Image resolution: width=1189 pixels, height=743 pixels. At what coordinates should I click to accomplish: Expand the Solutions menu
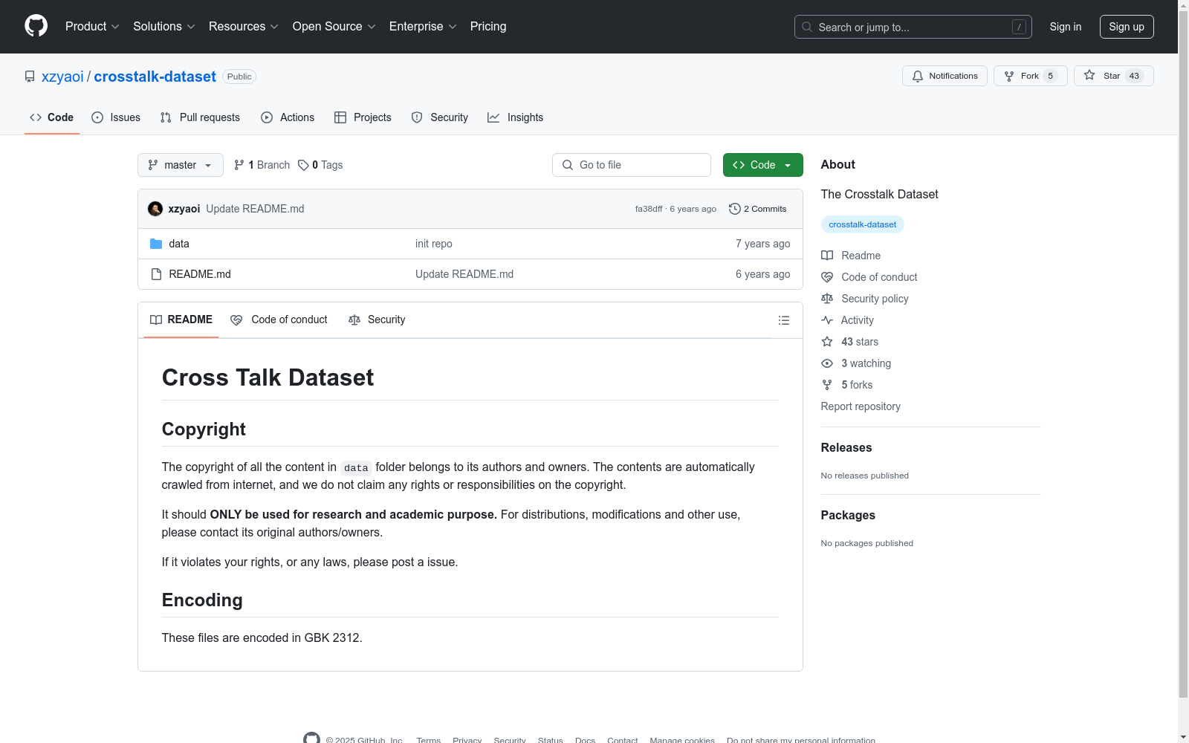click(163, 26)
